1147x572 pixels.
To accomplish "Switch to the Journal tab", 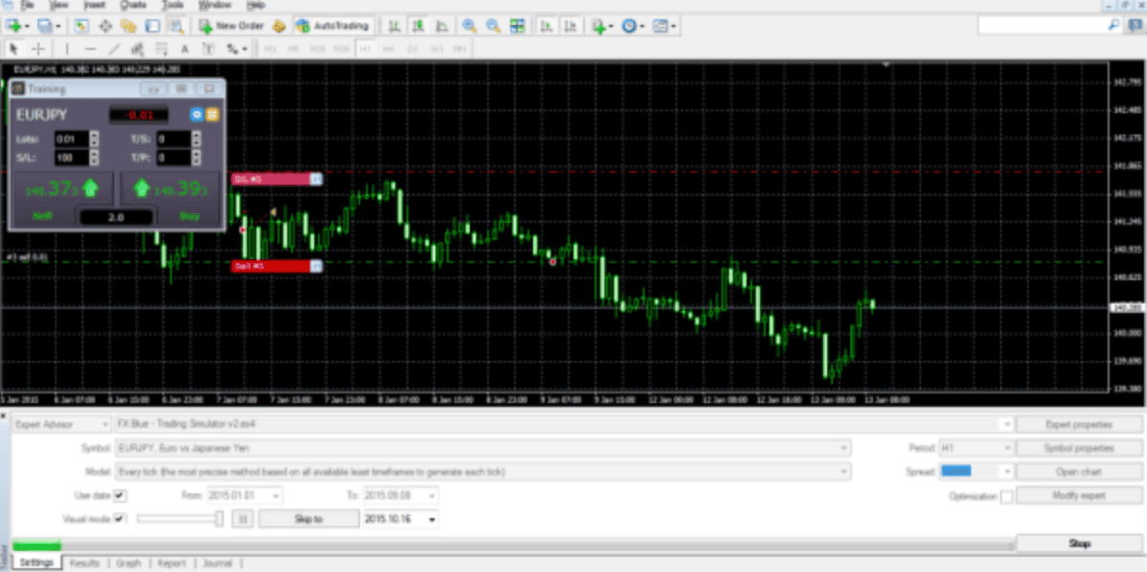I will [x=217, y=563].
